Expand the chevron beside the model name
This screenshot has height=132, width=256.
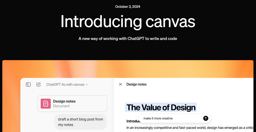pos(87,85)
